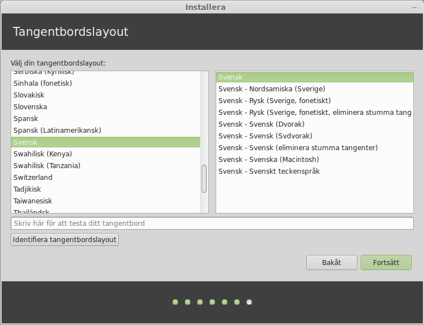Select Sinhala (fonetisk) in language list
This screenshot has width=424, height=325.
[x=105, y=83]
